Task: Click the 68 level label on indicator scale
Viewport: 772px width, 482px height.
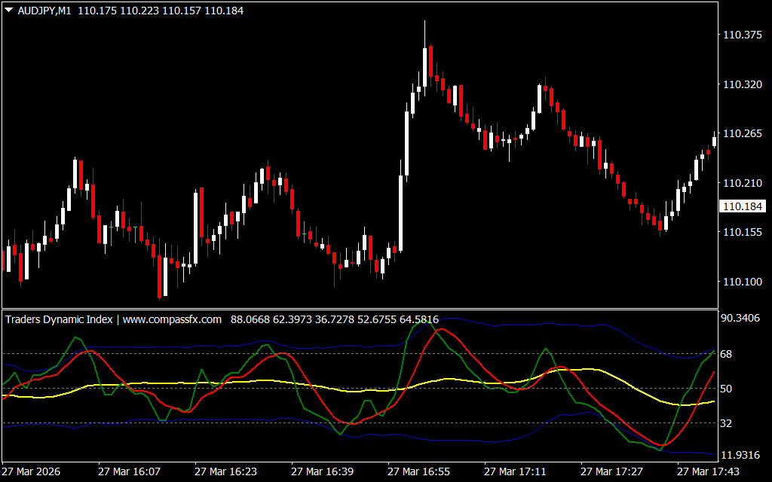Action: tap(728, 354)
